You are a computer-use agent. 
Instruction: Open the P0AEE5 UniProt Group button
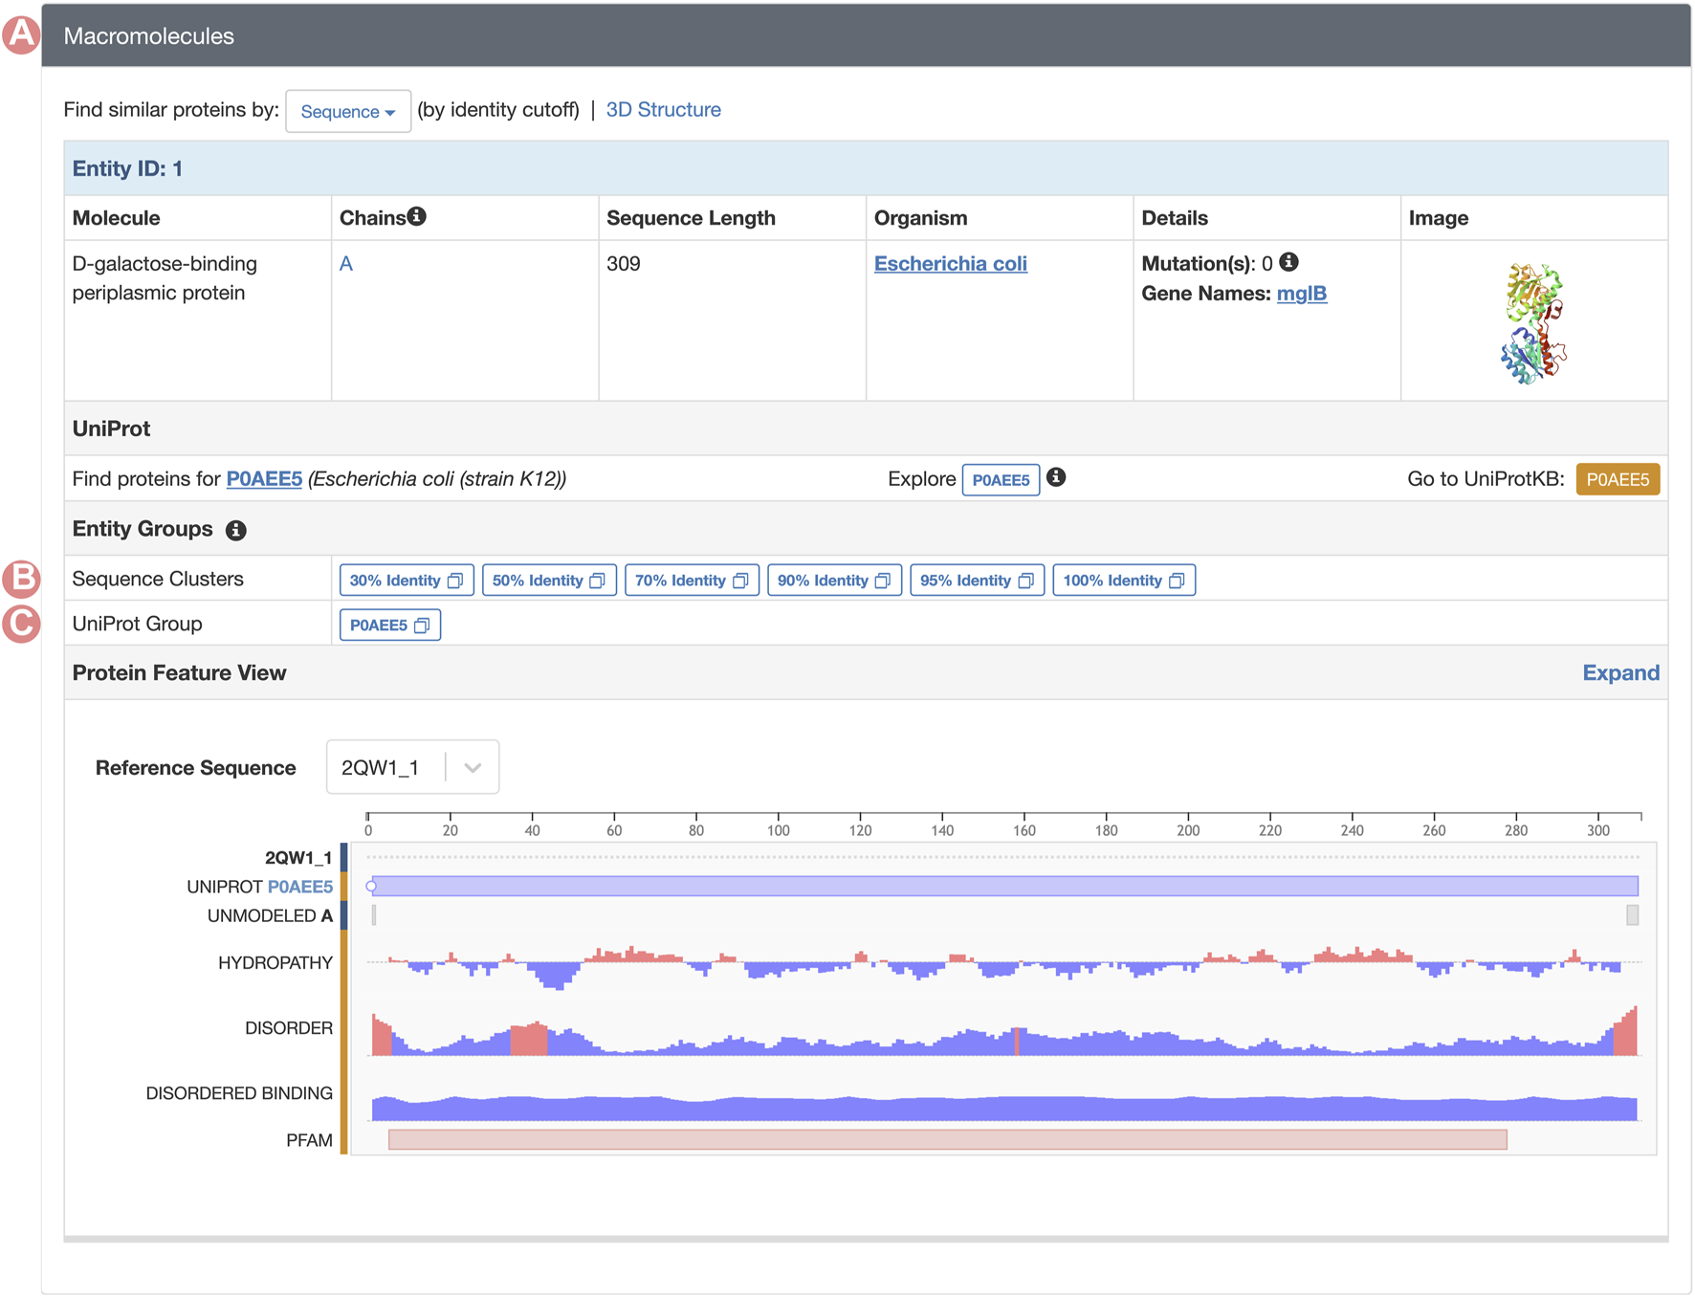[389, 626]
